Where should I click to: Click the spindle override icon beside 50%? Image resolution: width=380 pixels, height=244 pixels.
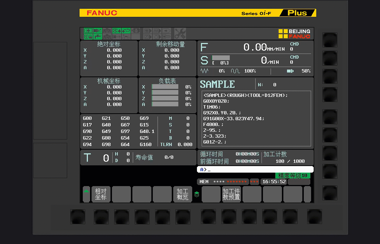tap(290, 71)
